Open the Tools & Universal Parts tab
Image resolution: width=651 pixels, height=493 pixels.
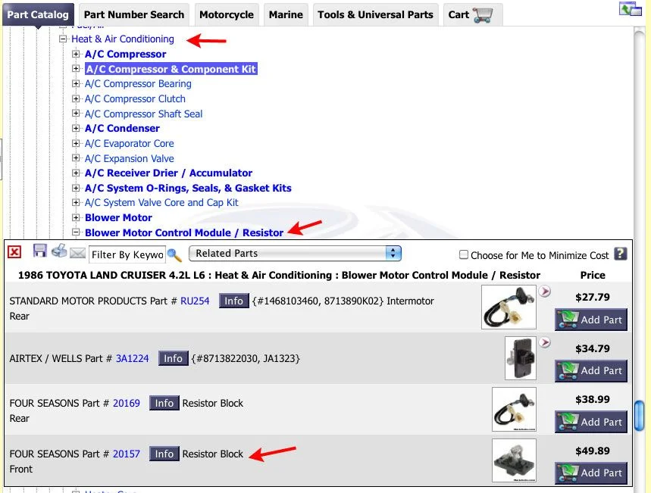coord(375,14)
